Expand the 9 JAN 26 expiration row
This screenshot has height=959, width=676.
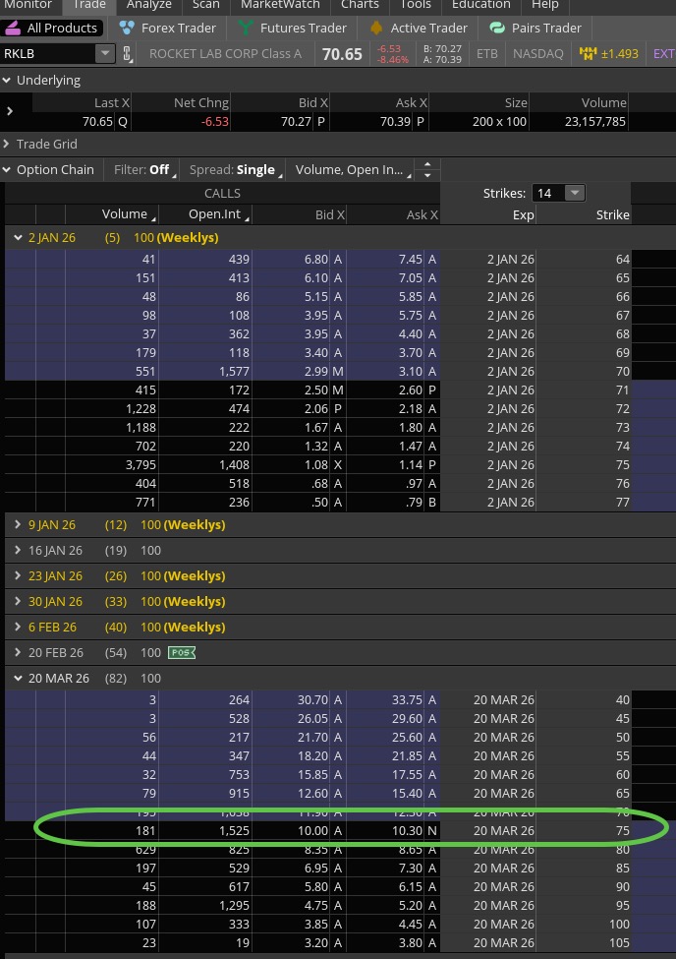pos(18,525)
